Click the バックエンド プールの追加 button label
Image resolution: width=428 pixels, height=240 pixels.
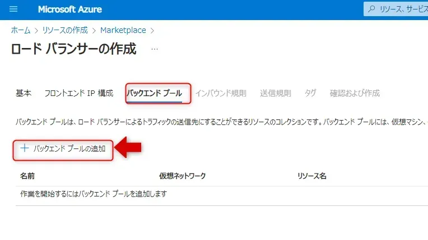[69, 148]
